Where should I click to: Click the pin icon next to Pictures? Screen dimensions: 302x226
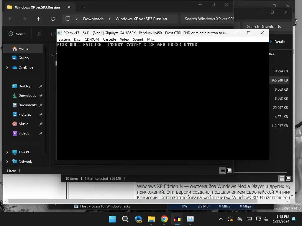point(41,114)
